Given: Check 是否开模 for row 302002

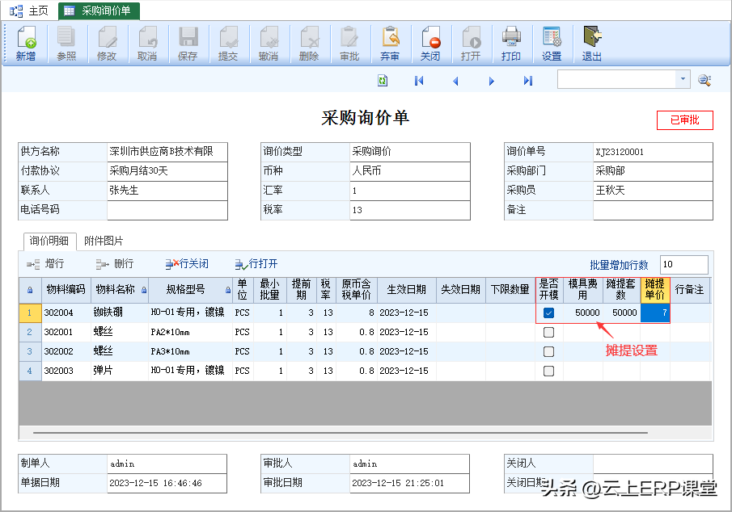Looking at the screenshot, I should click(549, 351).
